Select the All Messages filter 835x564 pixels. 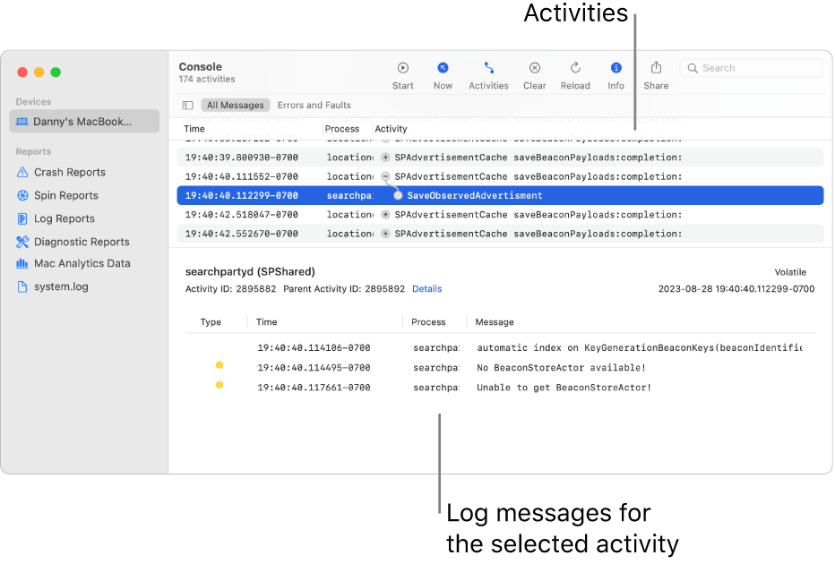(236, 106)
